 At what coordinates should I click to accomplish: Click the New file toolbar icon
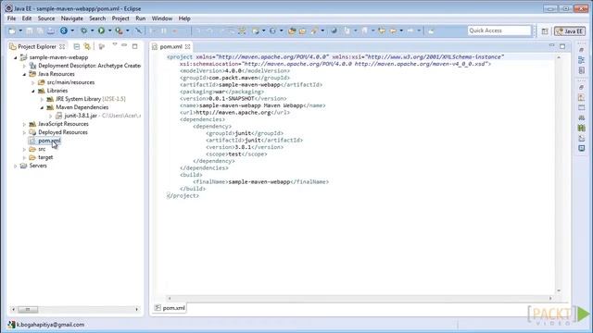coord(12,31)
